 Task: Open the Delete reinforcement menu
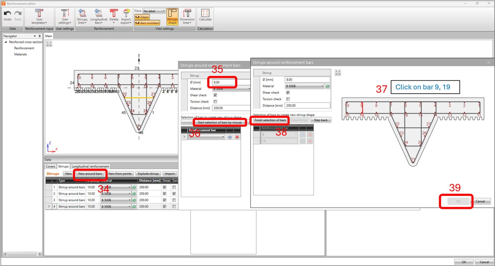coord(114,17)
